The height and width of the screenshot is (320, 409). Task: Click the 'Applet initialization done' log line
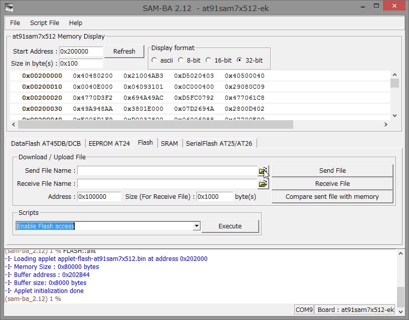tap(44, 291)
